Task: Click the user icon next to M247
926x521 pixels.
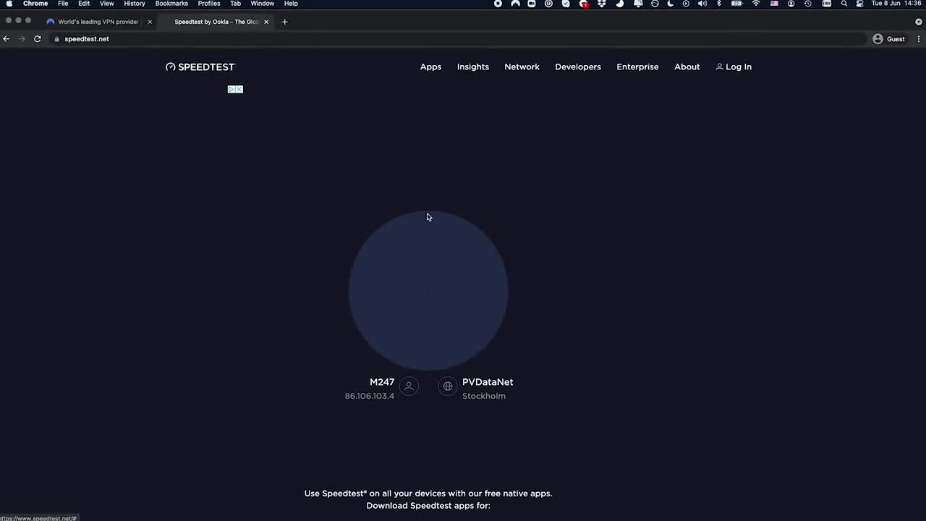Action: [x=409, y=386]
